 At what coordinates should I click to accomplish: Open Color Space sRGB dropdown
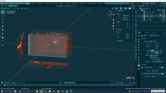tap(158, 76)
